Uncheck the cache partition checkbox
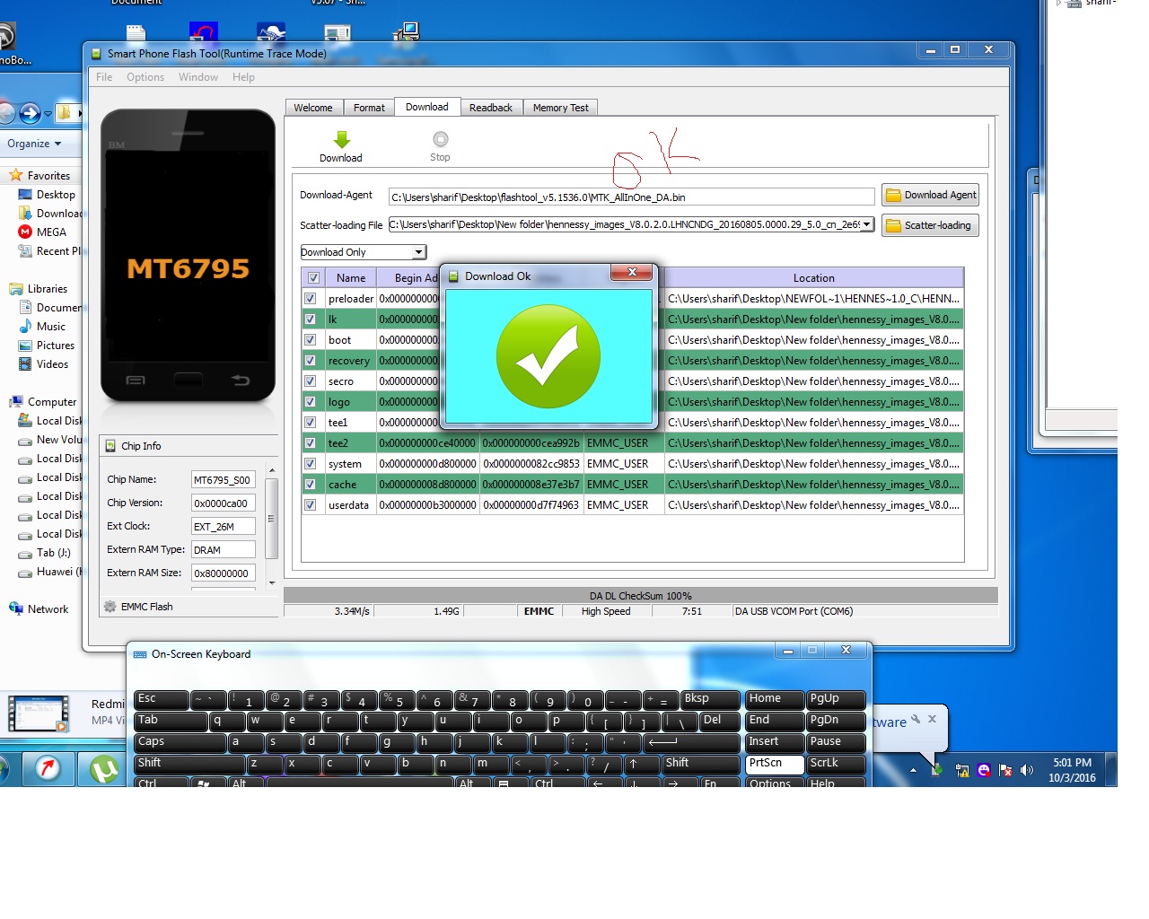 point(310,485)
